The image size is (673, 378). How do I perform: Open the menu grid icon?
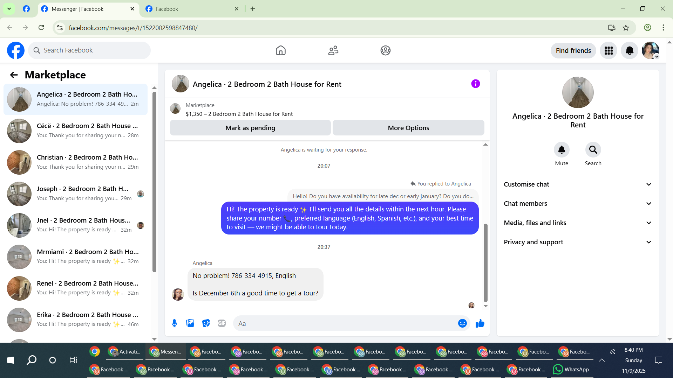609,51
